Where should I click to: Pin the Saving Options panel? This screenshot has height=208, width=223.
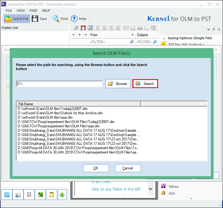point(214,29)
